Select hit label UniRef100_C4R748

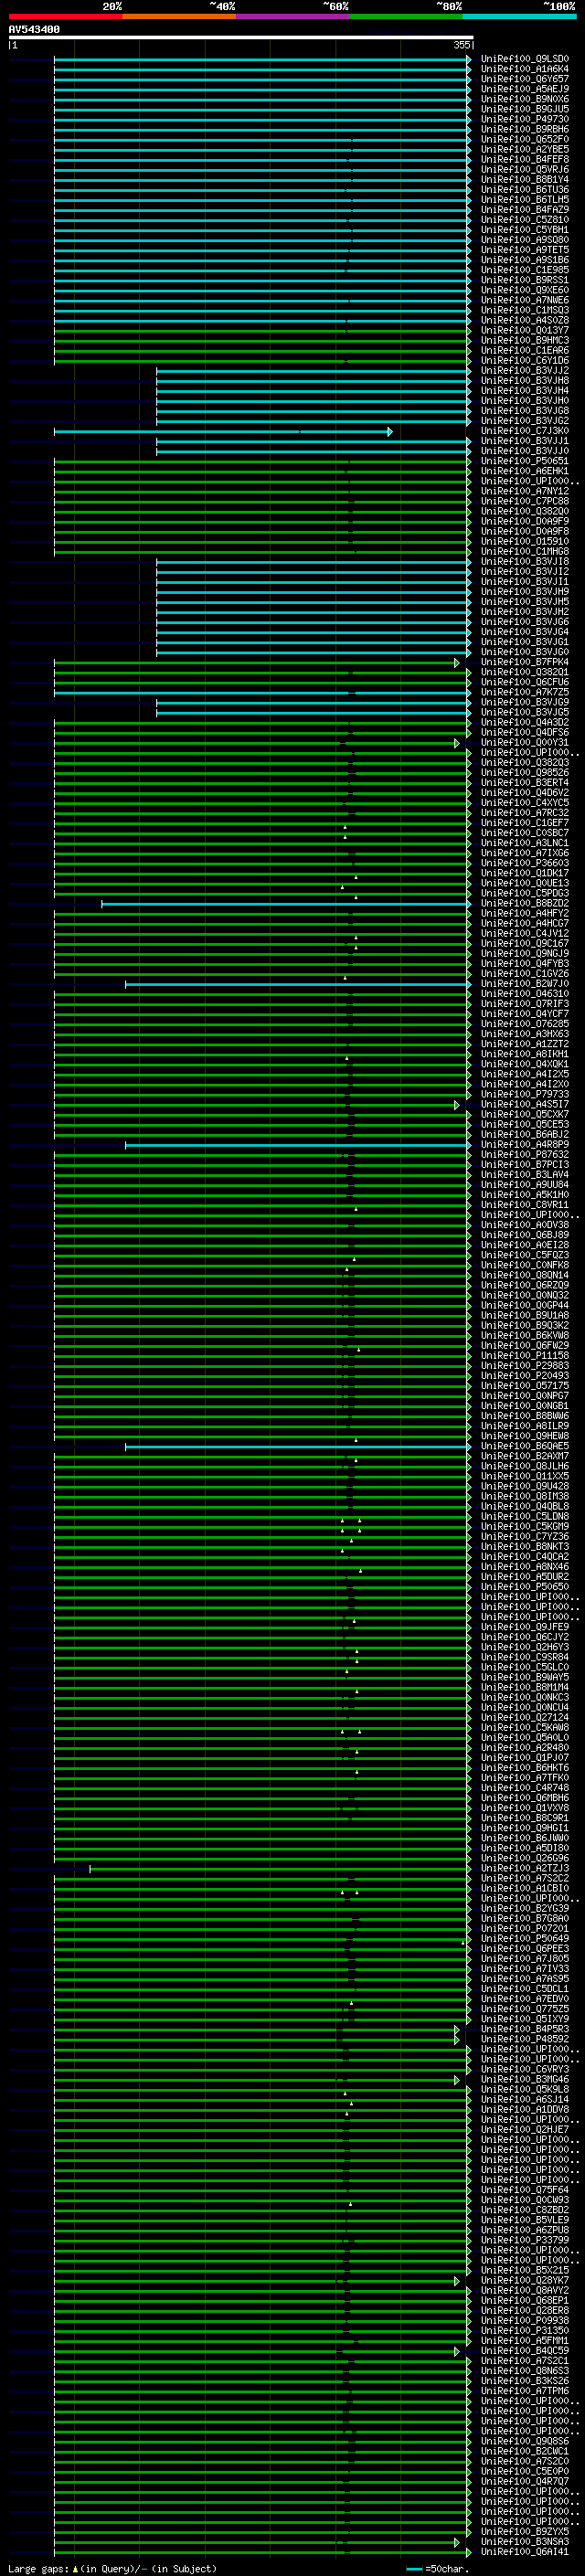(x=525, y=1787)
